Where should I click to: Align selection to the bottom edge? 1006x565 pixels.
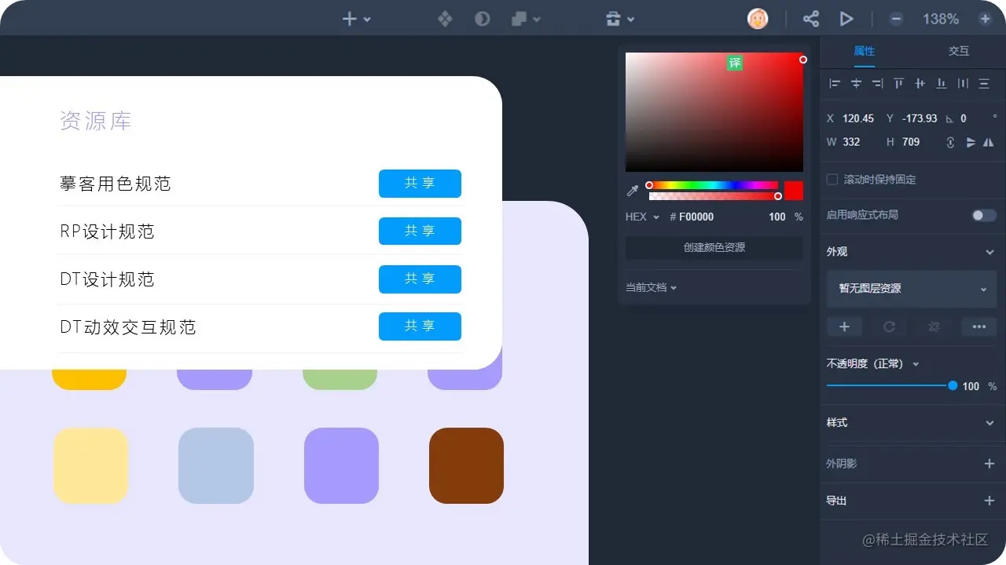point(941,83)
